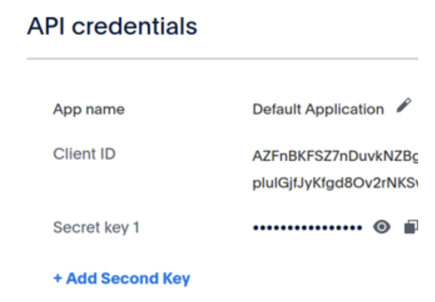Image resolution: width=435 pixels, height=302 pixels.
Task: Click the word credentials in the heading
Action: coord(135,26)
